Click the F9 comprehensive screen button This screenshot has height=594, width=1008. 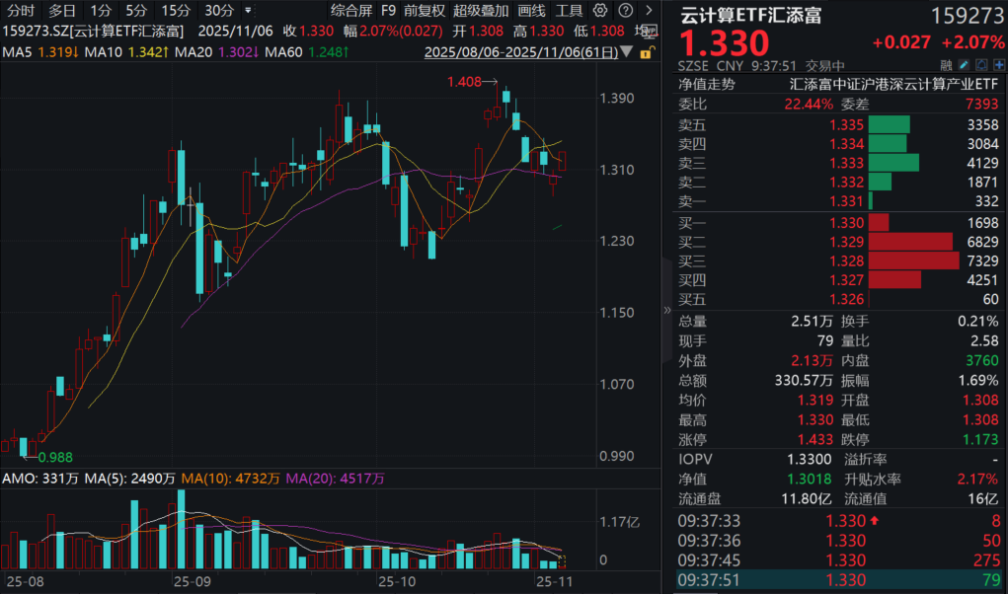(x=388, y=10)
